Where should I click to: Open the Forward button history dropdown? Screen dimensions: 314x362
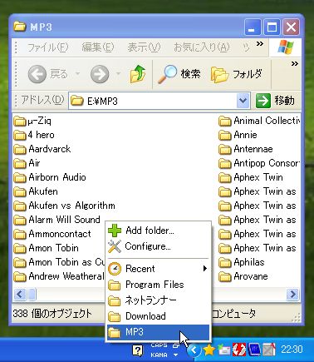pos(118,74)
